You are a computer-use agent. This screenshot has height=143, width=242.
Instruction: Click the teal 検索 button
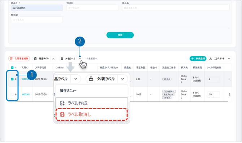[x=120, y=35]
